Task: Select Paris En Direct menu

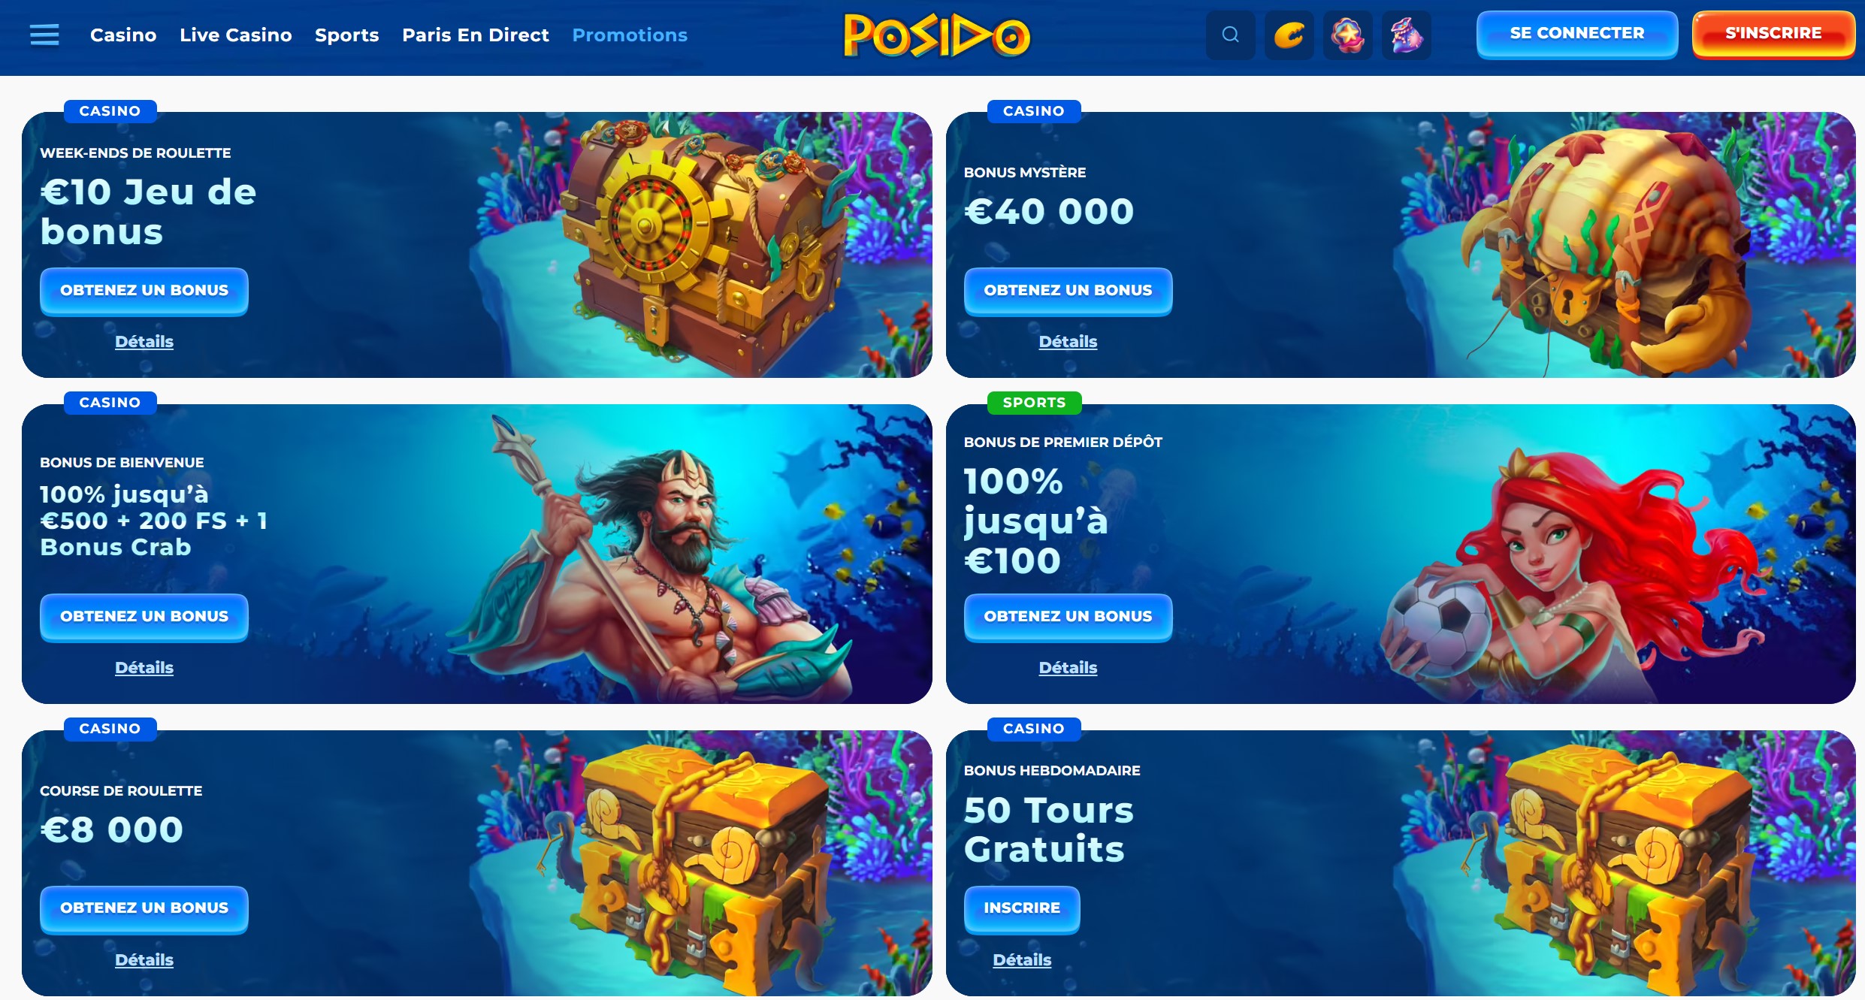Action: pos(476,35)
